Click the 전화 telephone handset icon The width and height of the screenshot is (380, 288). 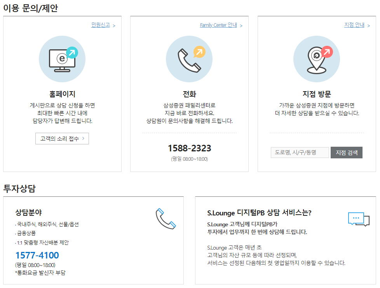click(x=189, y=59)
